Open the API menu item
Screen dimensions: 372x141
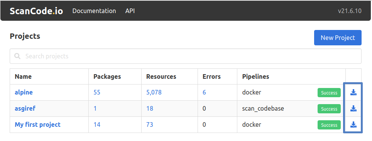pyautogui.click(x=130, y=11)
